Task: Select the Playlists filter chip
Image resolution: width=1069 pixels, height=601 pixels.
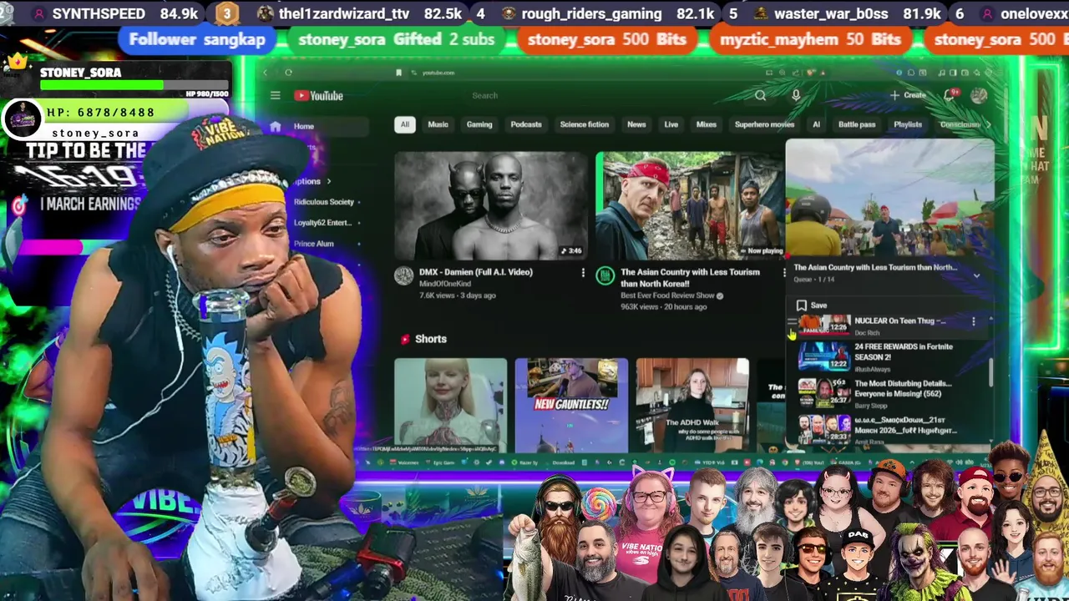Action: click(x=908, y=124)
